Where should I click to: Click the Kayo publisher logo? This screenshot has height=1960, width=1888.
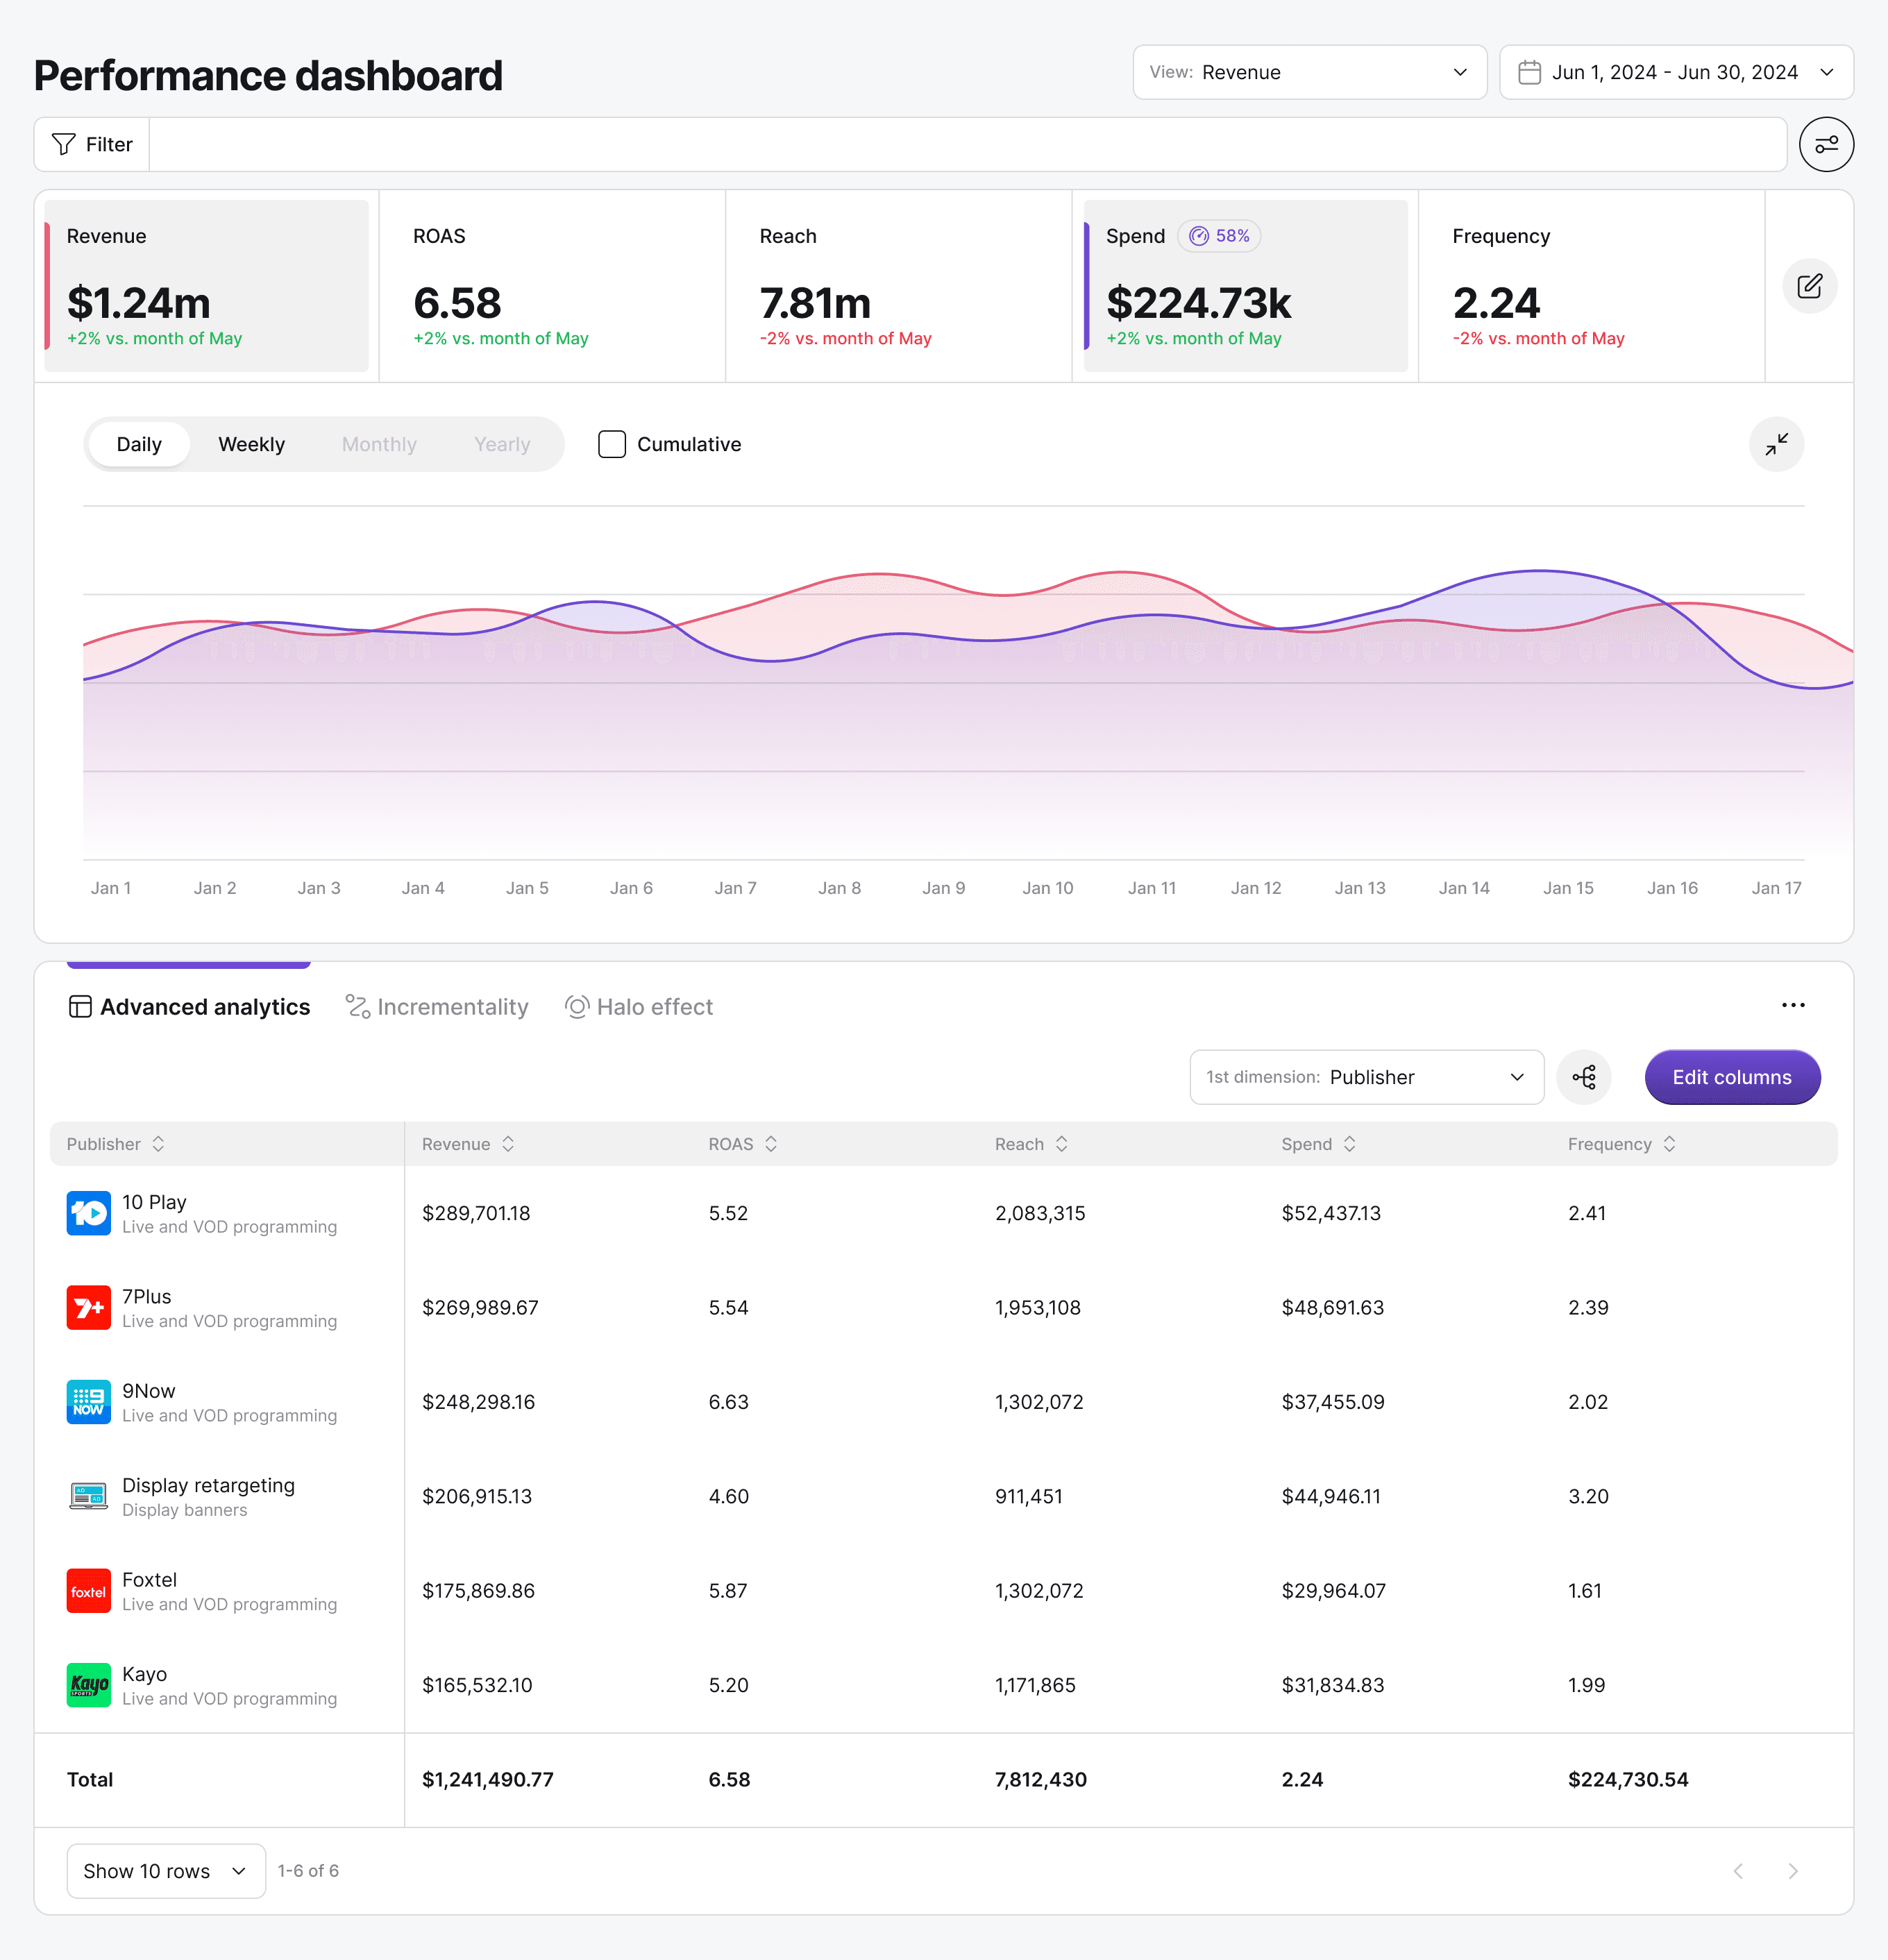pos(89,1685)
